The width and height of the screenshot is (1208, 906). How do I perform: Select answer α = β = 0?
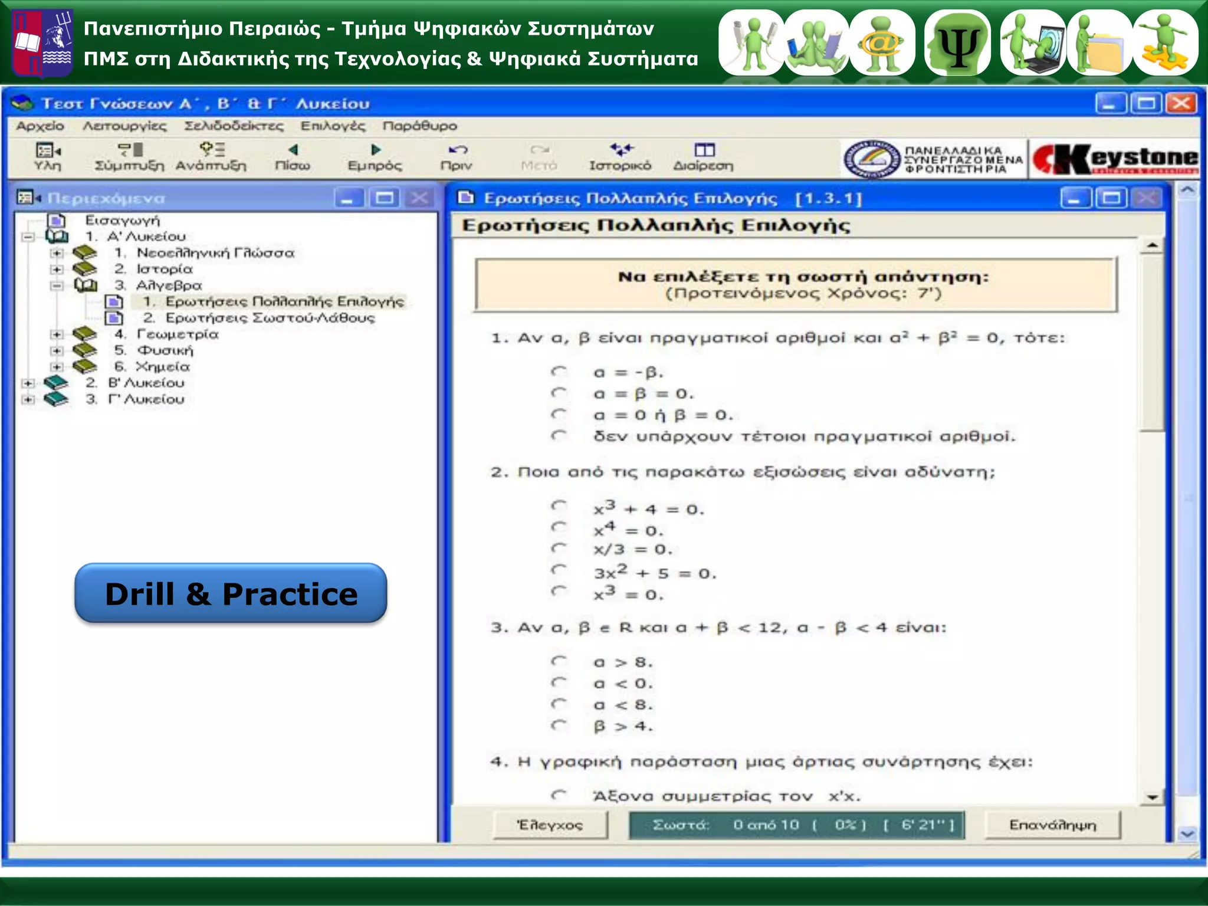pyautogui.click(x=558, y=393)
